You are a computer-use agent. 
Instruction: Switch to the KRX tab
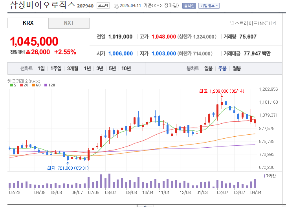28,23
